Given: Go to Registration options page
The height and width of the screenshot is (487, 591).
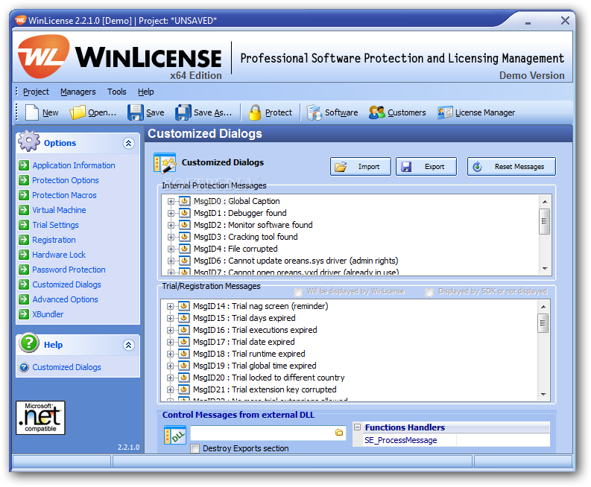Looking at the screenshot, I should pyautogui.click(x=54, y=240).
